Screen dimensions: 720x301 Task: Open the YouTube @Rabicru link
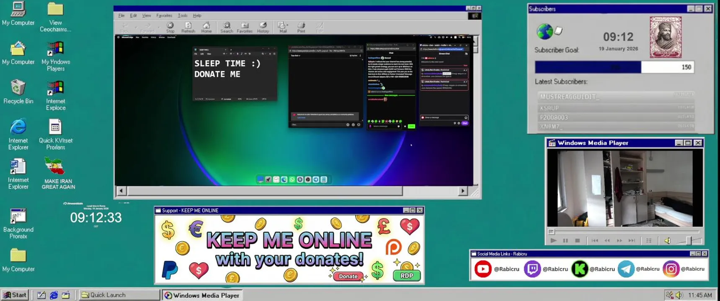497,269
